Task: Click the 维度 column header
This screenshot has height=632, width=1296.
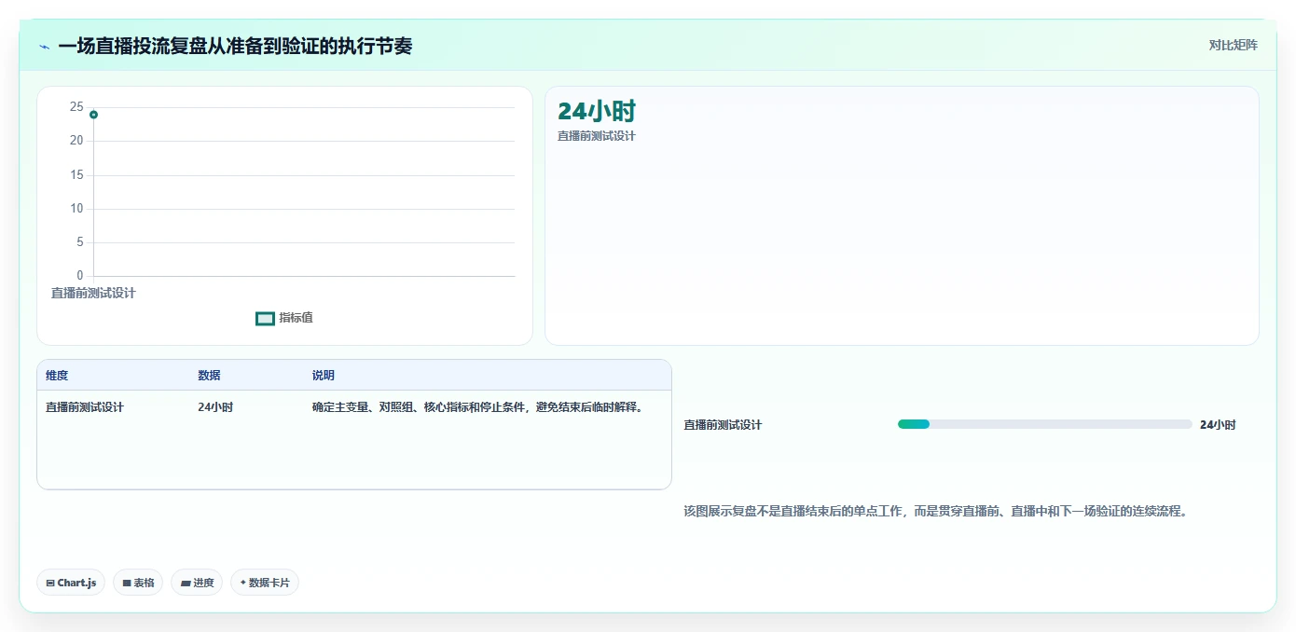Action: (57, 376)
